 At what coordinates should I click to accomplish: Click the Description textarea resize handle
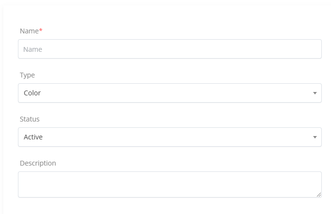tap(318, 194)
